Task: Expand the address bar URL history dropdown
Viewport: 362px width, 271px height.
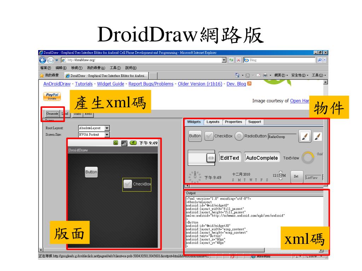Action: click(224, 60)
